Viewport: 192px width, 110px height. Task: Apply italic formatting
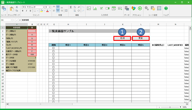(x=26, y=11)
